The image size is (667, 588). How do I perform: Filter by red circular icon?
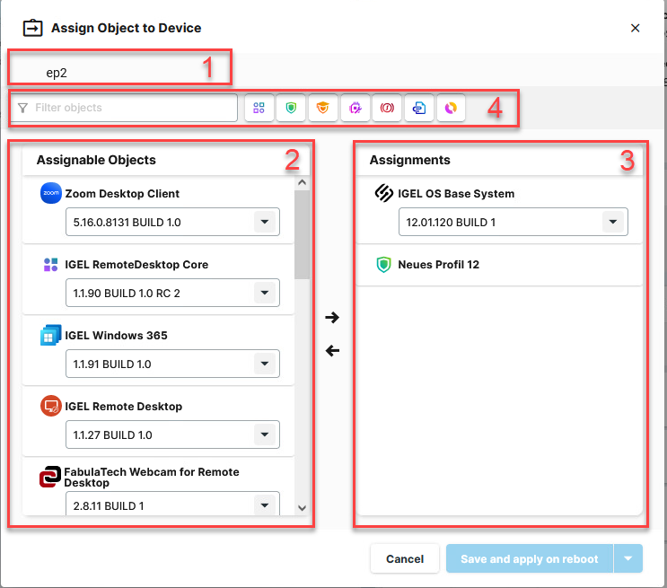[387, 108]
